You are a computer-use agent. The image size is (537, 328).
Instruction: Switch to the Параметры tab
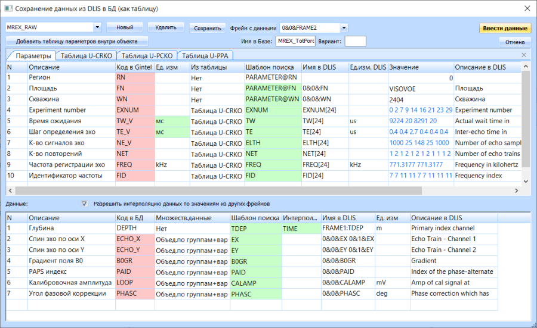click(33, 56)
